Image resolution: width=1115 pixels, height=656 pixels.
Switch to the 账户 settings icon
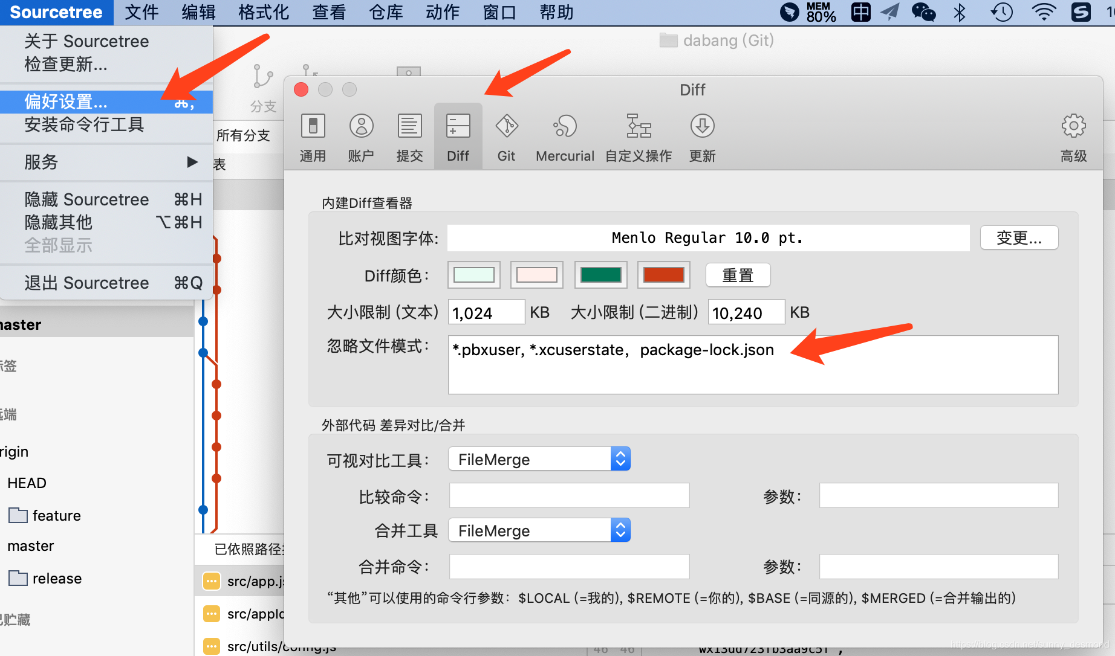361,135
